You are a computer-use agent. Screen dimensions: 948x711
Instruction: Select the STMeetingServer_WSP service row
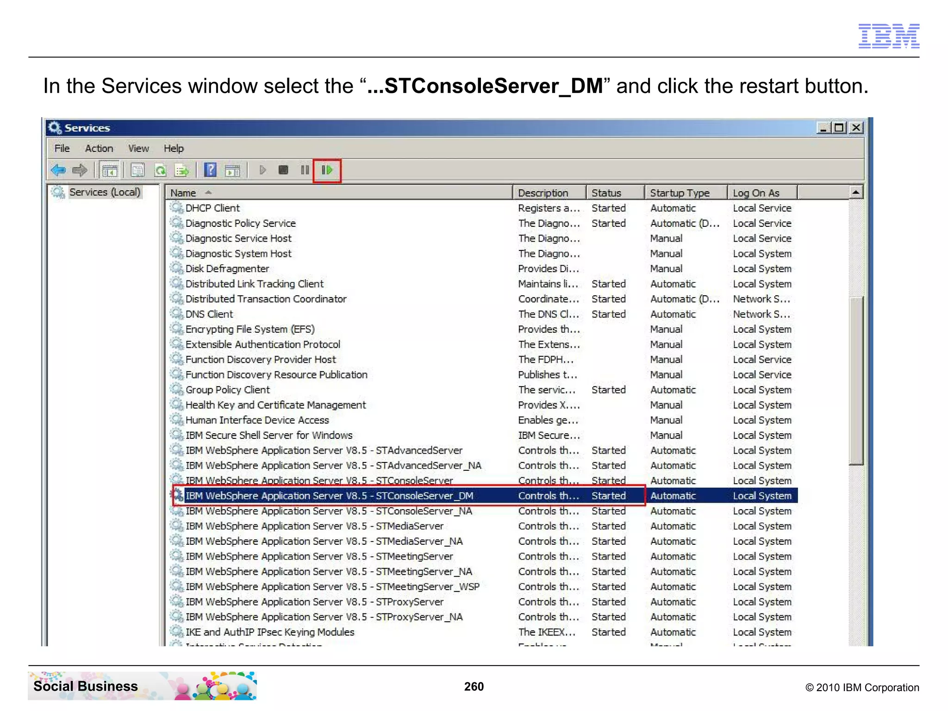483,586
